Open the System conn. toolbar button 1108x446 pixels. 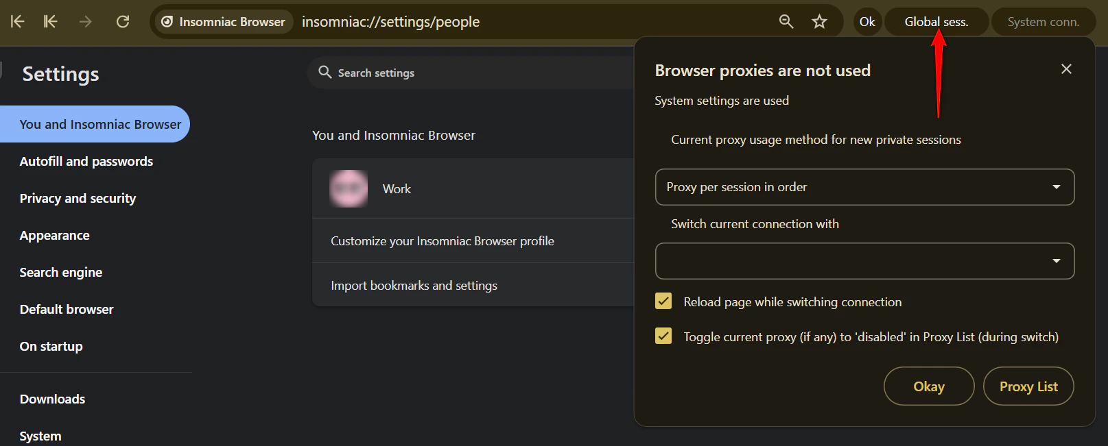[x=1043, y=22]
